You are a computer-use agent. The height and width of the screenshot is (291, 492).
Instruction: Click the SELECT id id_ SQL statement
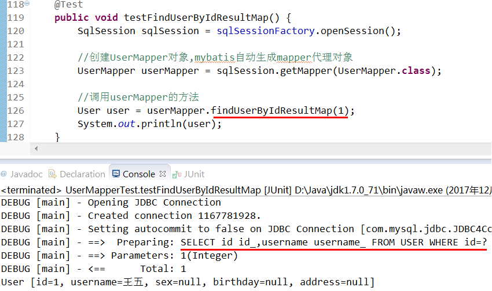click(334, 242)
